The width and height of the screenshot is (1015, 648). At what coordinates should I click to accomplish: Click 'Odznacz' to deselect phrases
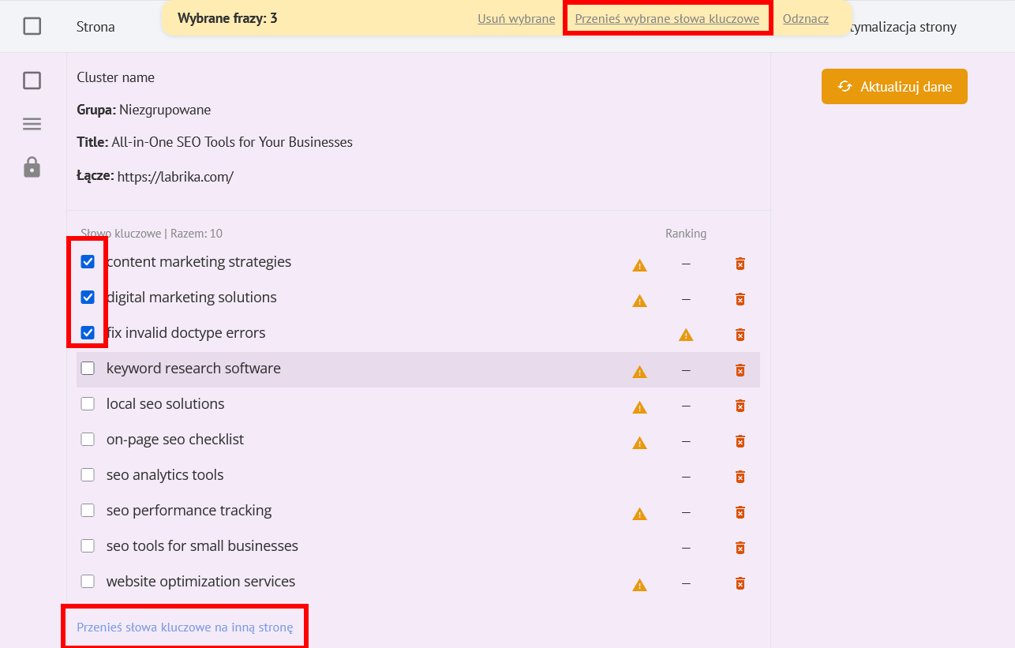pyautogui.click(x=805, y=19)
